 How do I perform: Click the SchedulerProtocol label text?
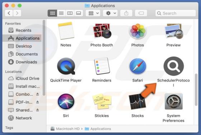(x=173, y=83)
